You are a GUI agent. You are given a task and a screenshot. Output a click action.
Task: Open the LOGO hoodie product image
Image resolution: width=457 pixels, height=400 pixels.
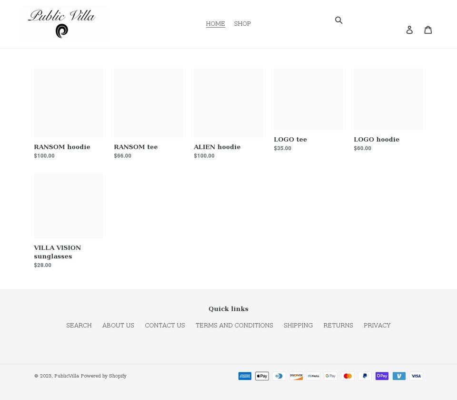pos(388,99)
